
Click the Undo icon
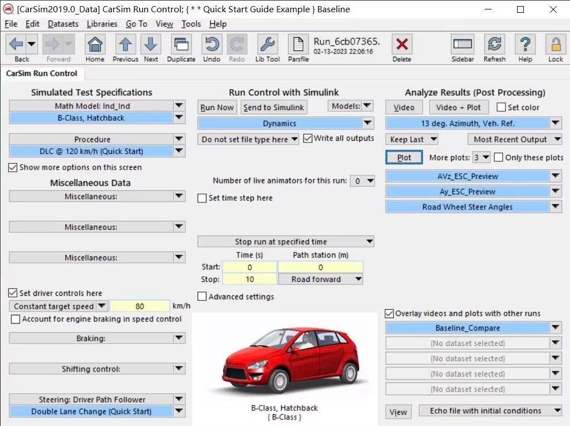click(212, 44)
